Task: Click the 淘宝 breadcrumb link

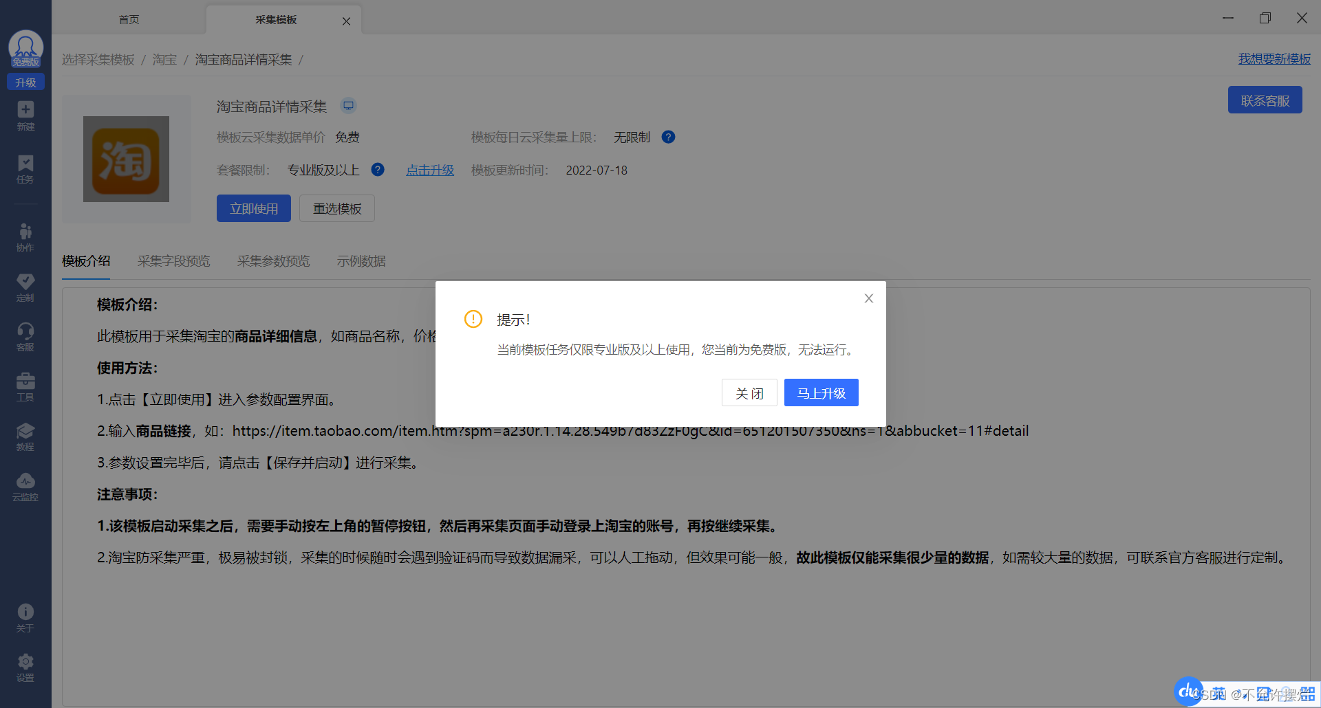Action: coord(164,60)
